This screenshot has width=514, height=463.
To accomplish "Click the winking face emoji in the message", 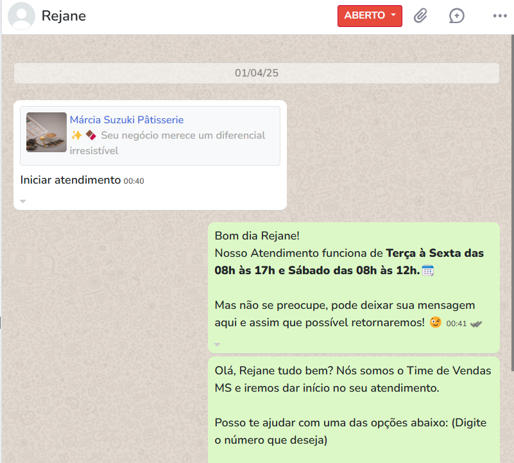I will click(435, 322).
